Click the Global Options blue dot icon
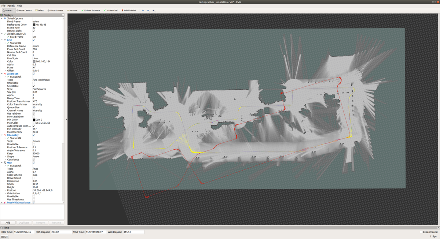 click(5, 18)
